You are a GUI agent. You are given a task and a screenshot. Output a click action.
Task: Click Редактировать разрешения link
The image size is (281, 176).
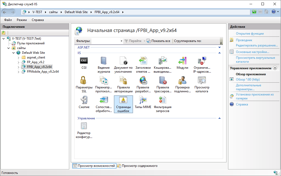[257, 45]
